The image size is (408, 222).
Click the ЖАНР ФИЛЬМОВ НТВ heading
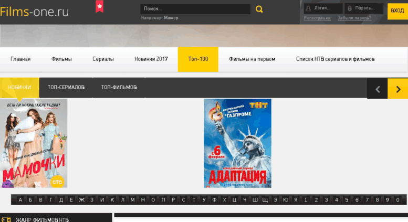[42, 220]
